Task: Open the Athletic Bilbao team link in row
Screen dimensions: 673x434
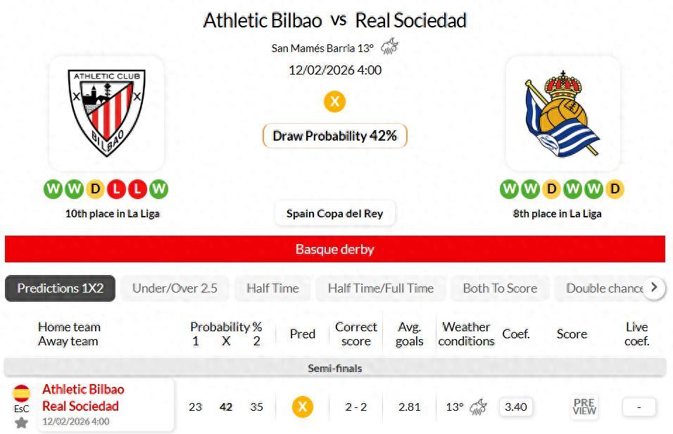Action: point(83,390)
